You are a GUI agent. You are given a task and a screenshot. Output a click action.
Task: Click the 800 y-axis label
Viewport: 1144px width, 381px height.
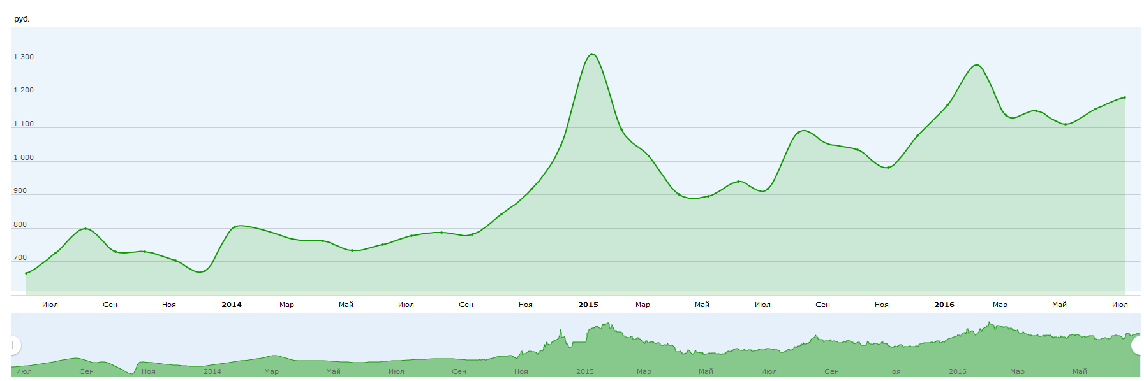point(20,224)
